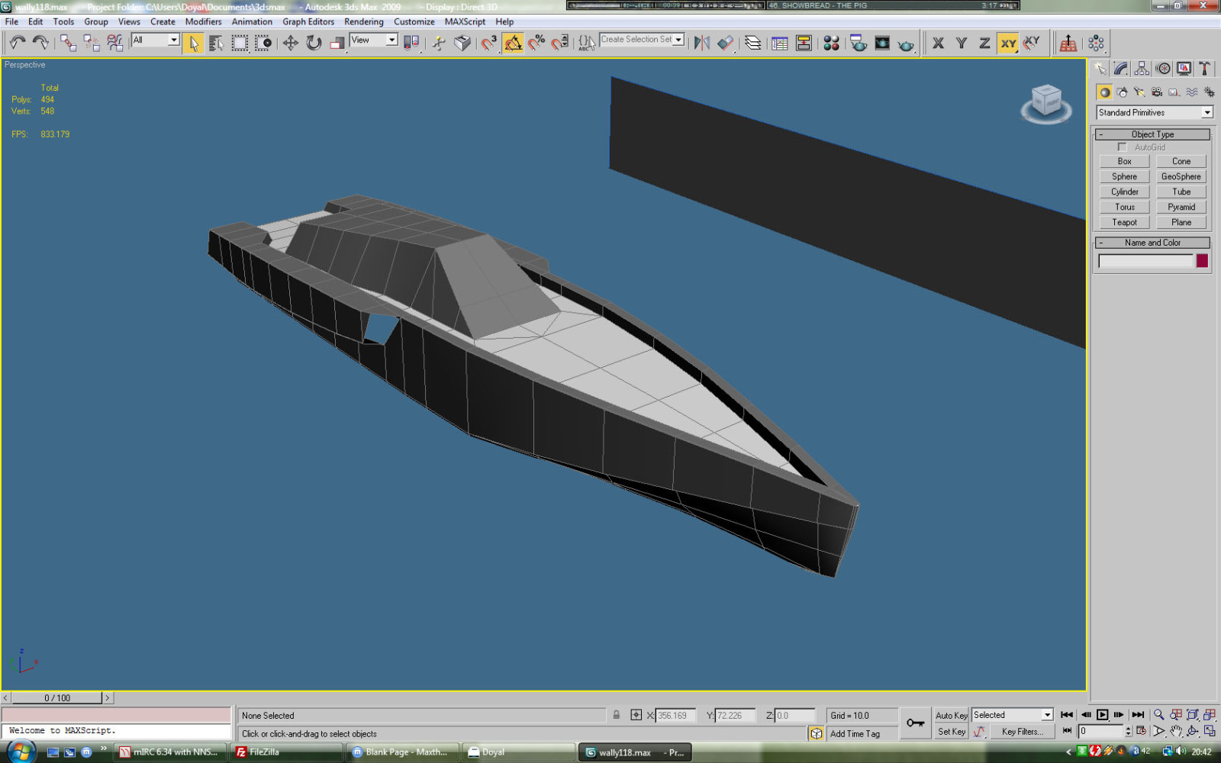Open the Utilities hammer panel icon
This screenshot has height=763, width=1221.
click(x=1205, y=69)
